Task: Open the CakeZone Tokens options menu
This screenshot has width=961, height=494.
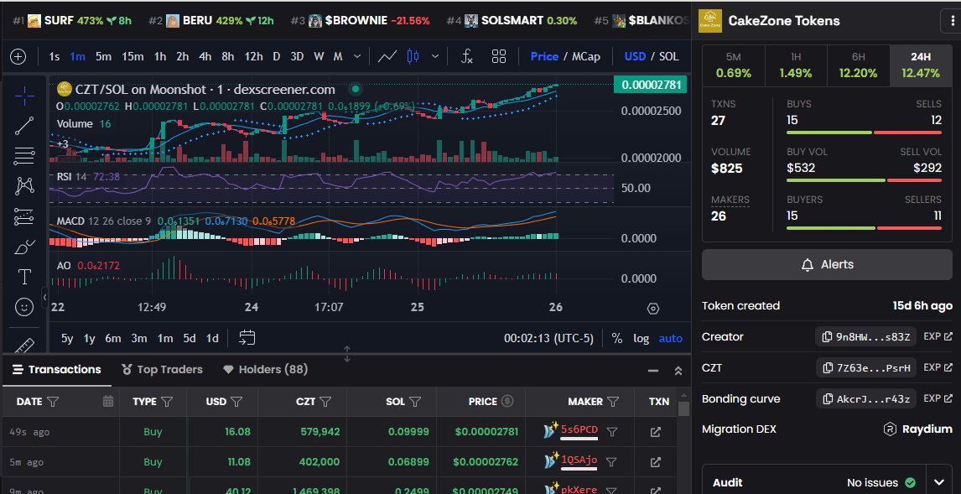Action: coord(951,21)
